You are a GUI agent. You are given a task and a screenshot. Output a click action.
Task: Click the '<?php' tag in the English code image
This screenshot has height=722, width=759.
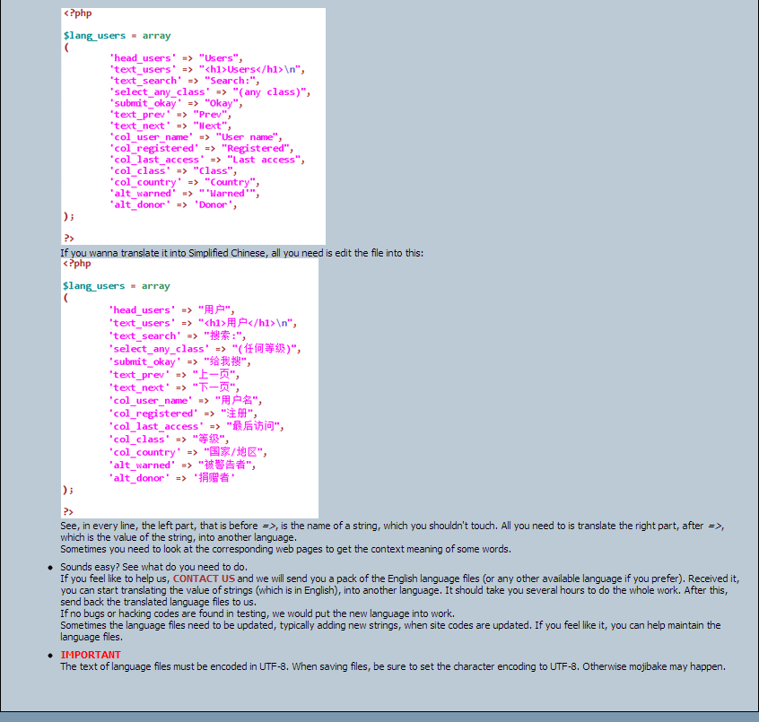[77, 13]
